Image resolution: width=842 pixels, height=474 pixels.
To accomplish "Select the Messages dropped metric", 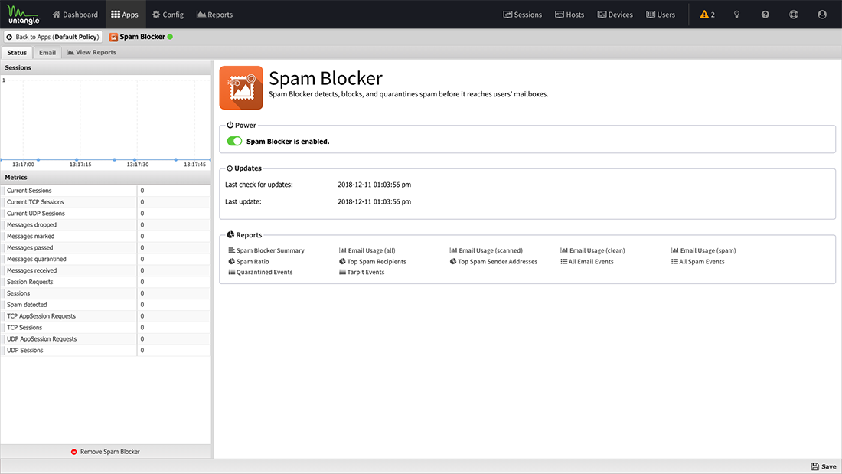I will [106, 225].
